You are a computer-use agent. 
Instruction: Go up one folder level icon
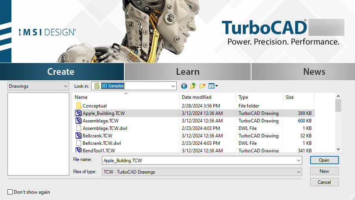[x=193, y=86]
